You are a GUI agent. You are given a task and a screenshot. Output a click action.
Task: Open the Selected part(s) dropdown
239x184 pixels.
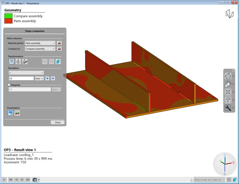pos(40,43)
